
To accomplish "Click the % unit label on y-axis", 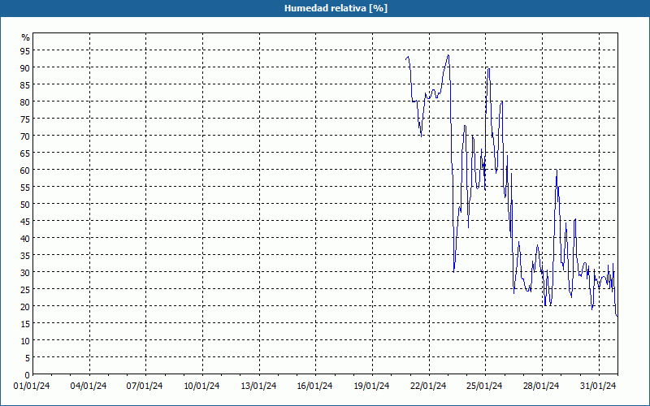I will (x=26, y=37).
